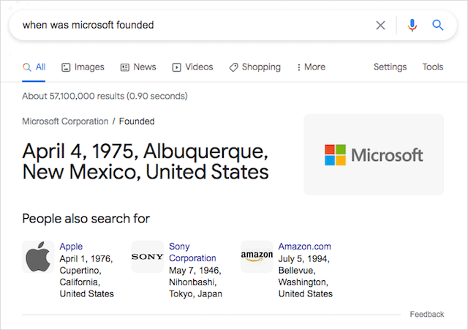Click the Microsoft logo image
468x330 pixels.
(374, 155)
